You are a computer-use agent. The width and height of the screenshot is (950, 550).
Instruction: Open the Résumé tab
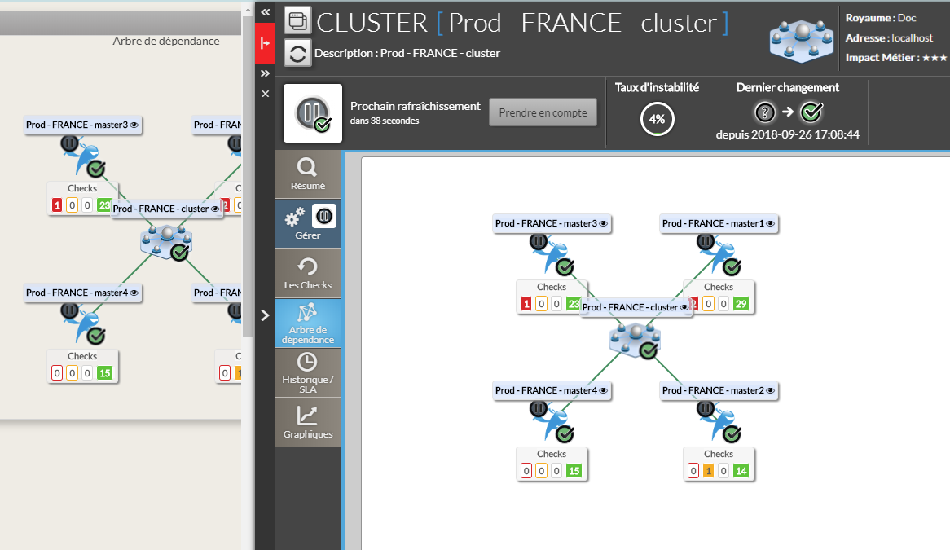(x=308, y=174)
